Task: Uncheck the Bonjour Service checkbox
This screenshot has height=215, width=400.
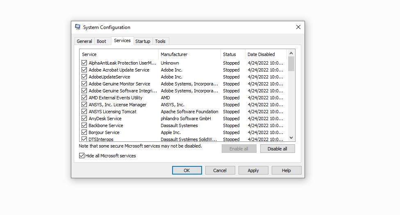Action: 84,132
